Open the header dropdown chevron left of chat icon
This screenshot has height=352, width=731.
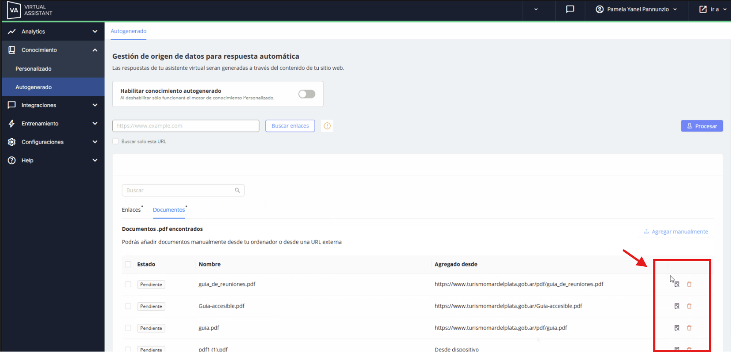[536, 9]
